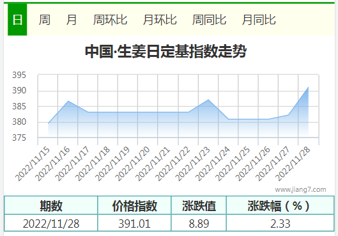Click the 2.33 percent change cell
This screenshot has width=338, height=236.
(x=280, y=223)
